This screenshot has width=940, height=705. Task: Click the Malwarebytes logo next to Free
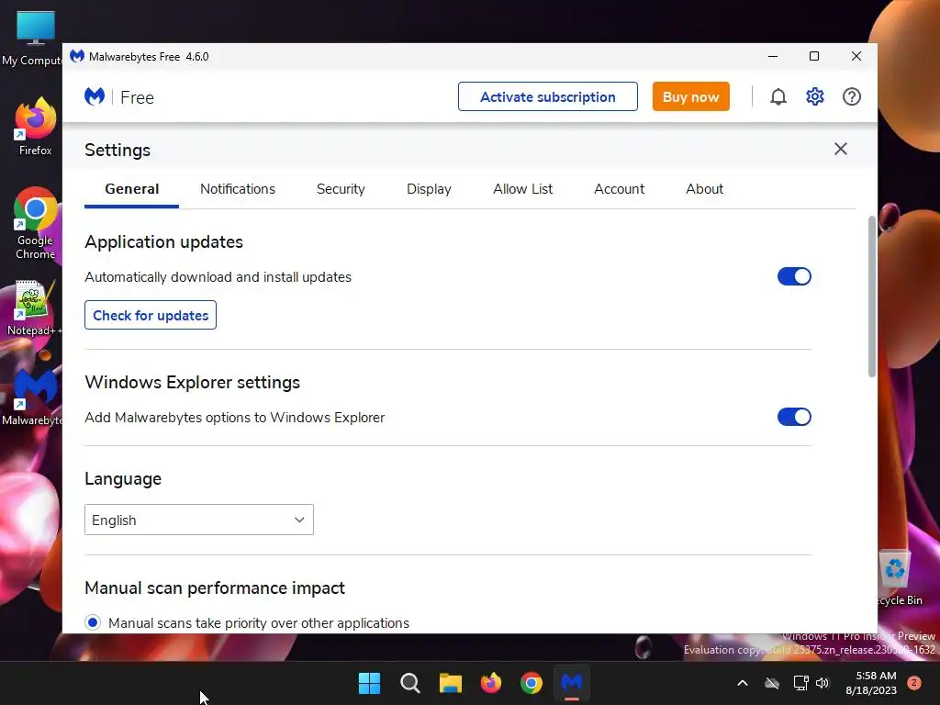[95, 96]
